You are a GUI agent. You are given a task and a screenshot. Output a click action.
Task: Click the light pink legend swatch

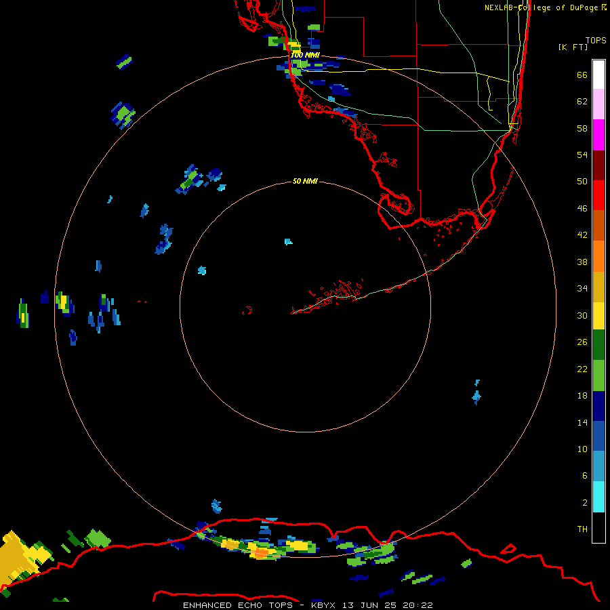point(598,104)
